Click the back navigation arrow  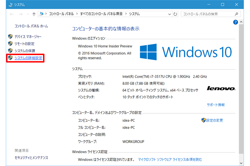click(12, 14)
